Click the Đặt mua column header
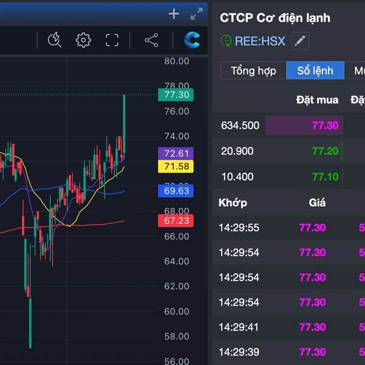Image resolution: width=365 pixels, height=365 pixels. pos(317,100)
